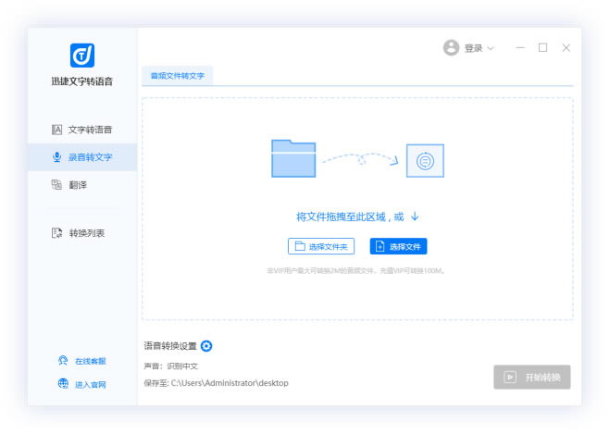Click the user avatar icon
Image resolution: width=610 pixels, height=434 pixels.
(451, 48)
